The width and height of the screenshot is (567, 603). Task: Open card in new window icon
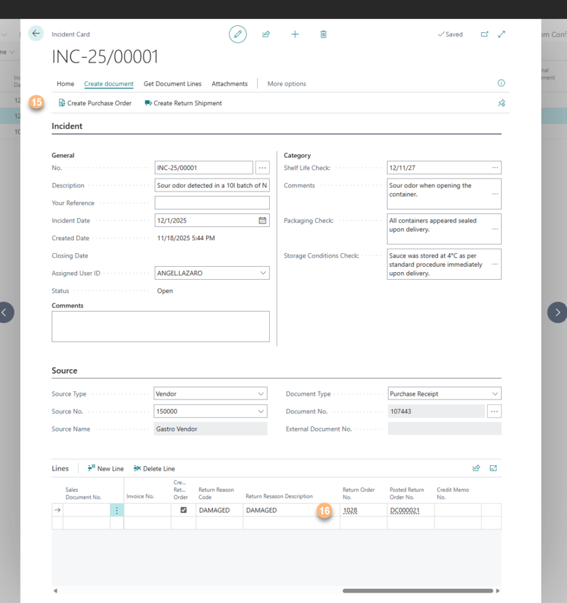(485, 34)
